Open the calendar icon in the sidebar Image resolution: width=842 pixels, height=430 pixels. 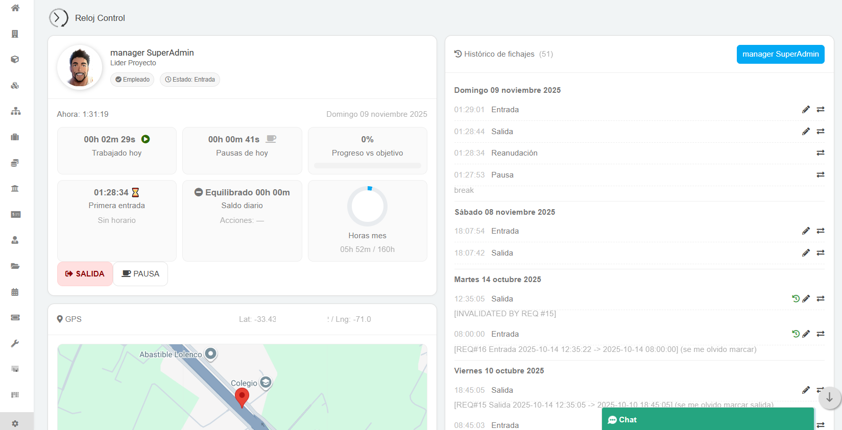[x=15, y=292]
